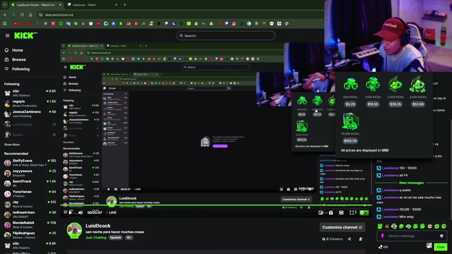The width and height of the screenshot is (452, 254).
Task: Open the Kick bookmark in bookmarks bar
Action: click(121, 24)
